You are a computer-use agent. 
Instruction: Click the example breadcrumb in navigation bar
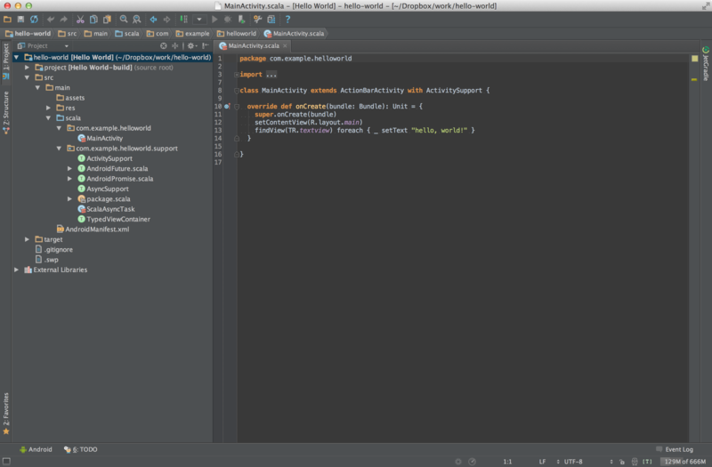[192, 34]
